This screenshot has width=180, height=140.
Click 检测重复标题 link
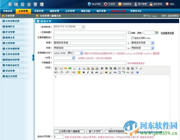coord(167,33)
